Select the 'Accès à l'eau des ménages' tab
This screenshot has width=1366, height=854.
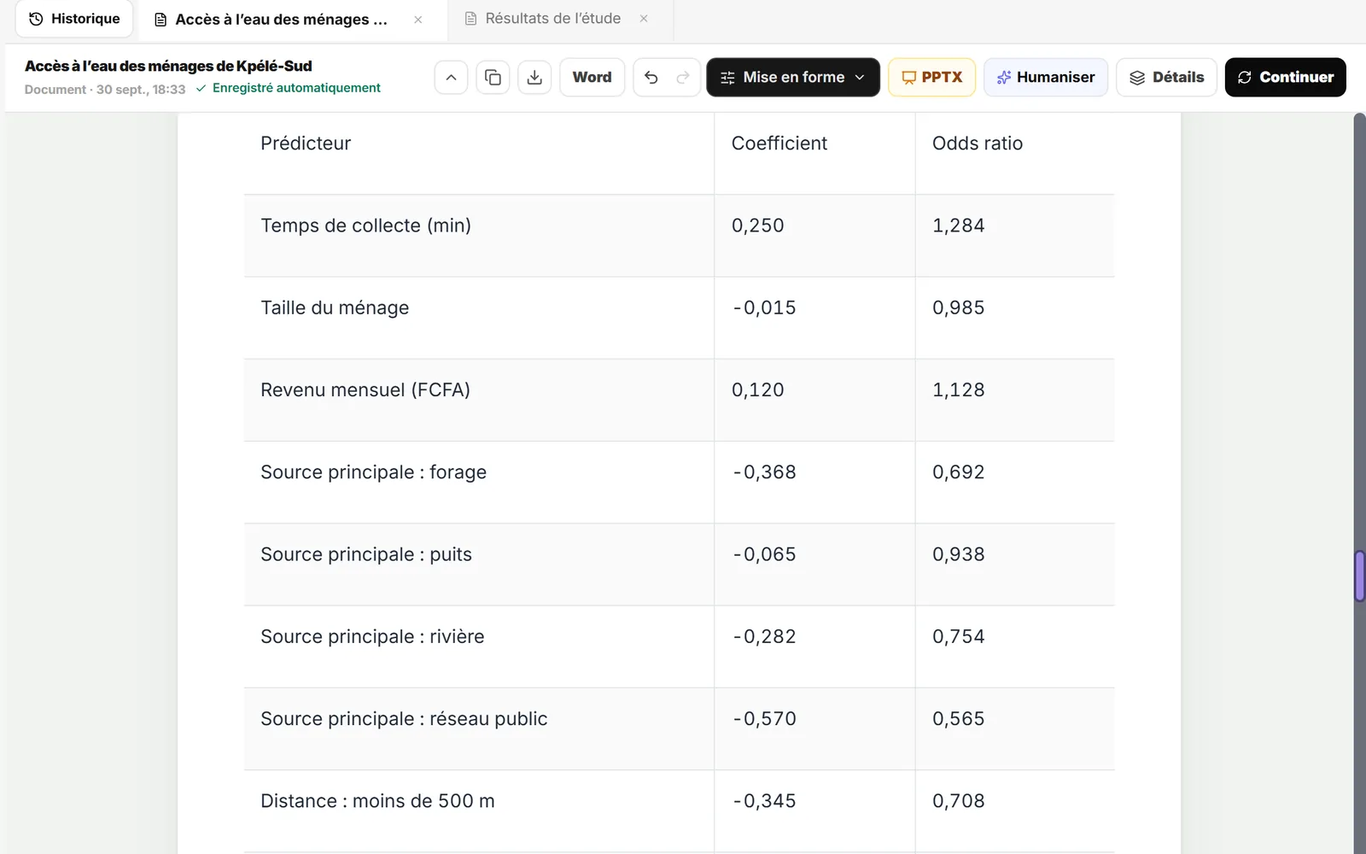tap(282, 20)
